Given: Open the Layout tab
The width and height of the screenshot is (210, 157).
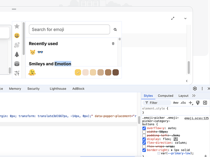Looking at the screenshot, I should (x=183, y=96).
